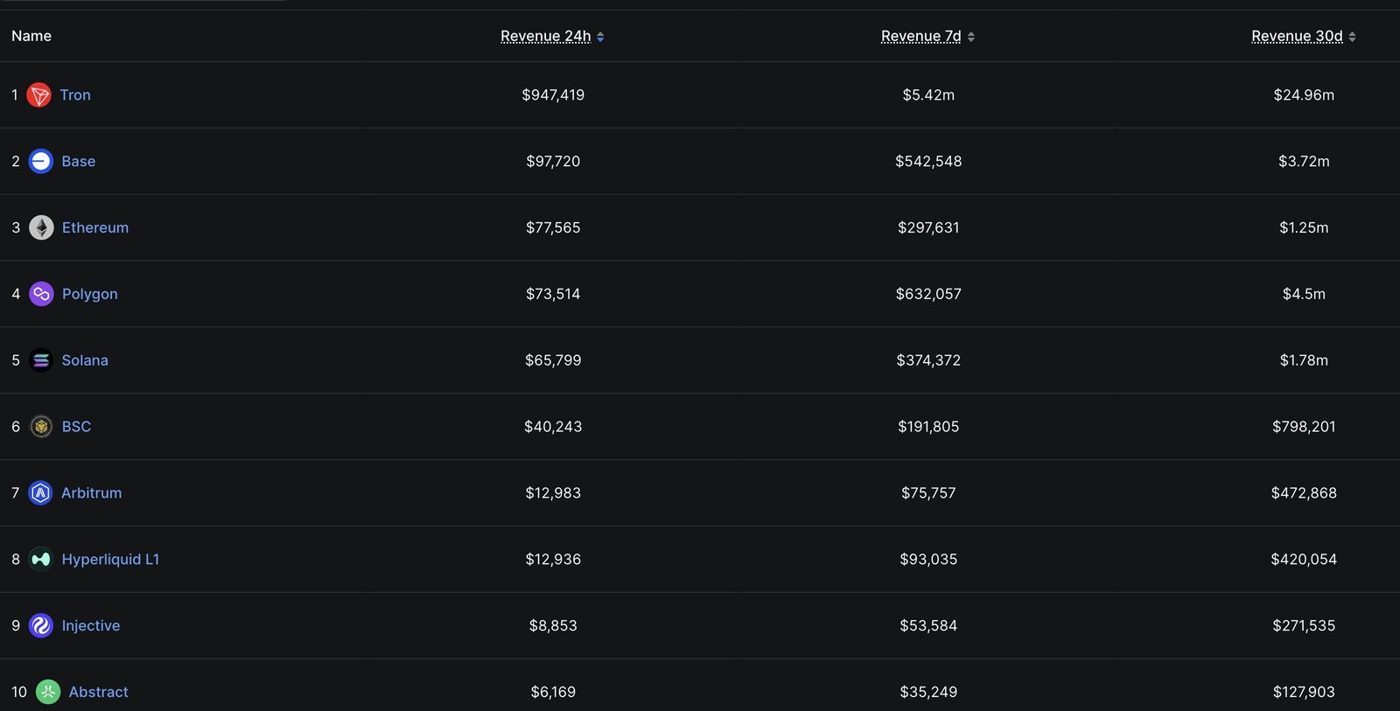Go to the Polygon chain page
The width and height of the screenshot is (1400, 711).
(90, 295)
